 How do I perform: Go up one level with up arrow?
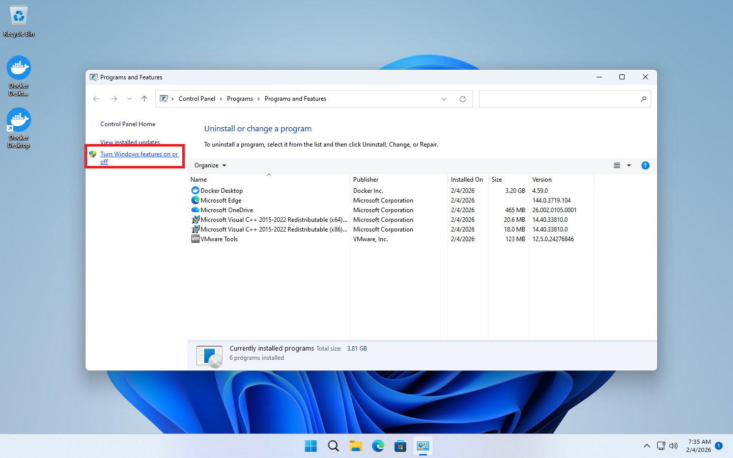coord(145,99)
